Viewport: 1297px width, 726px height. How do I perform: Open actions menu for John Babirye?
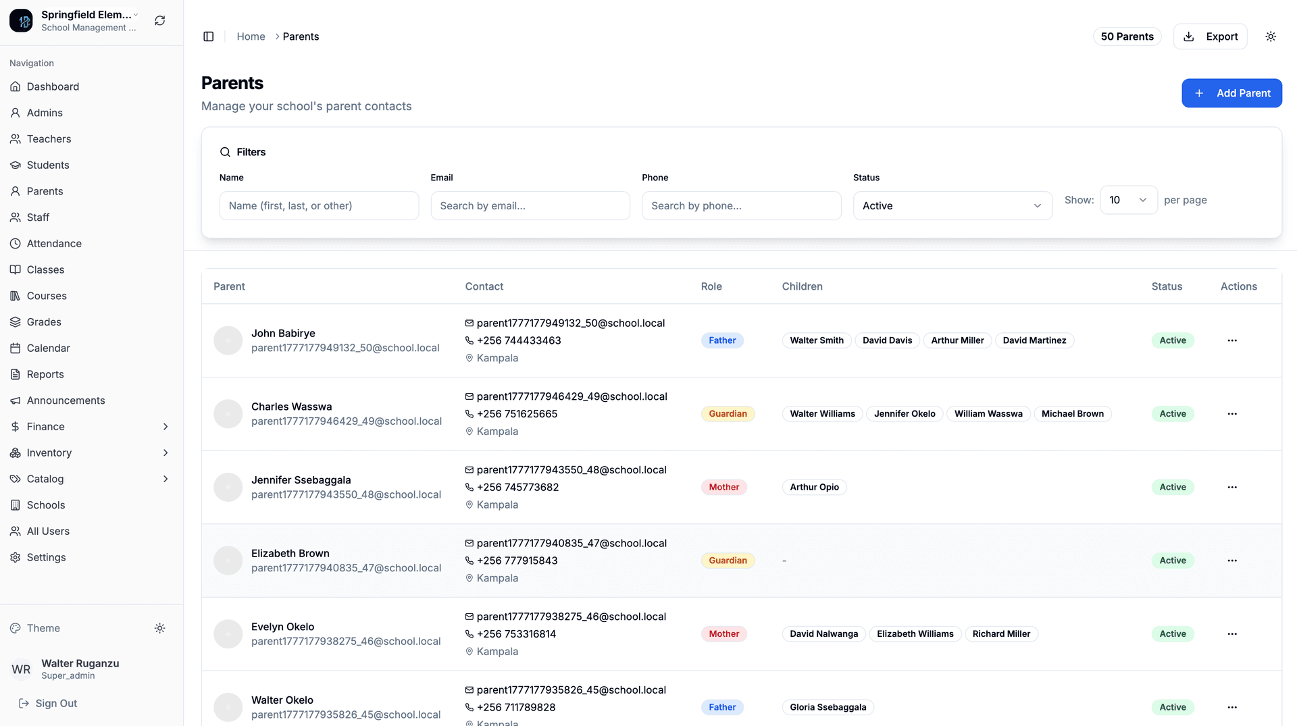(1232, 340)
